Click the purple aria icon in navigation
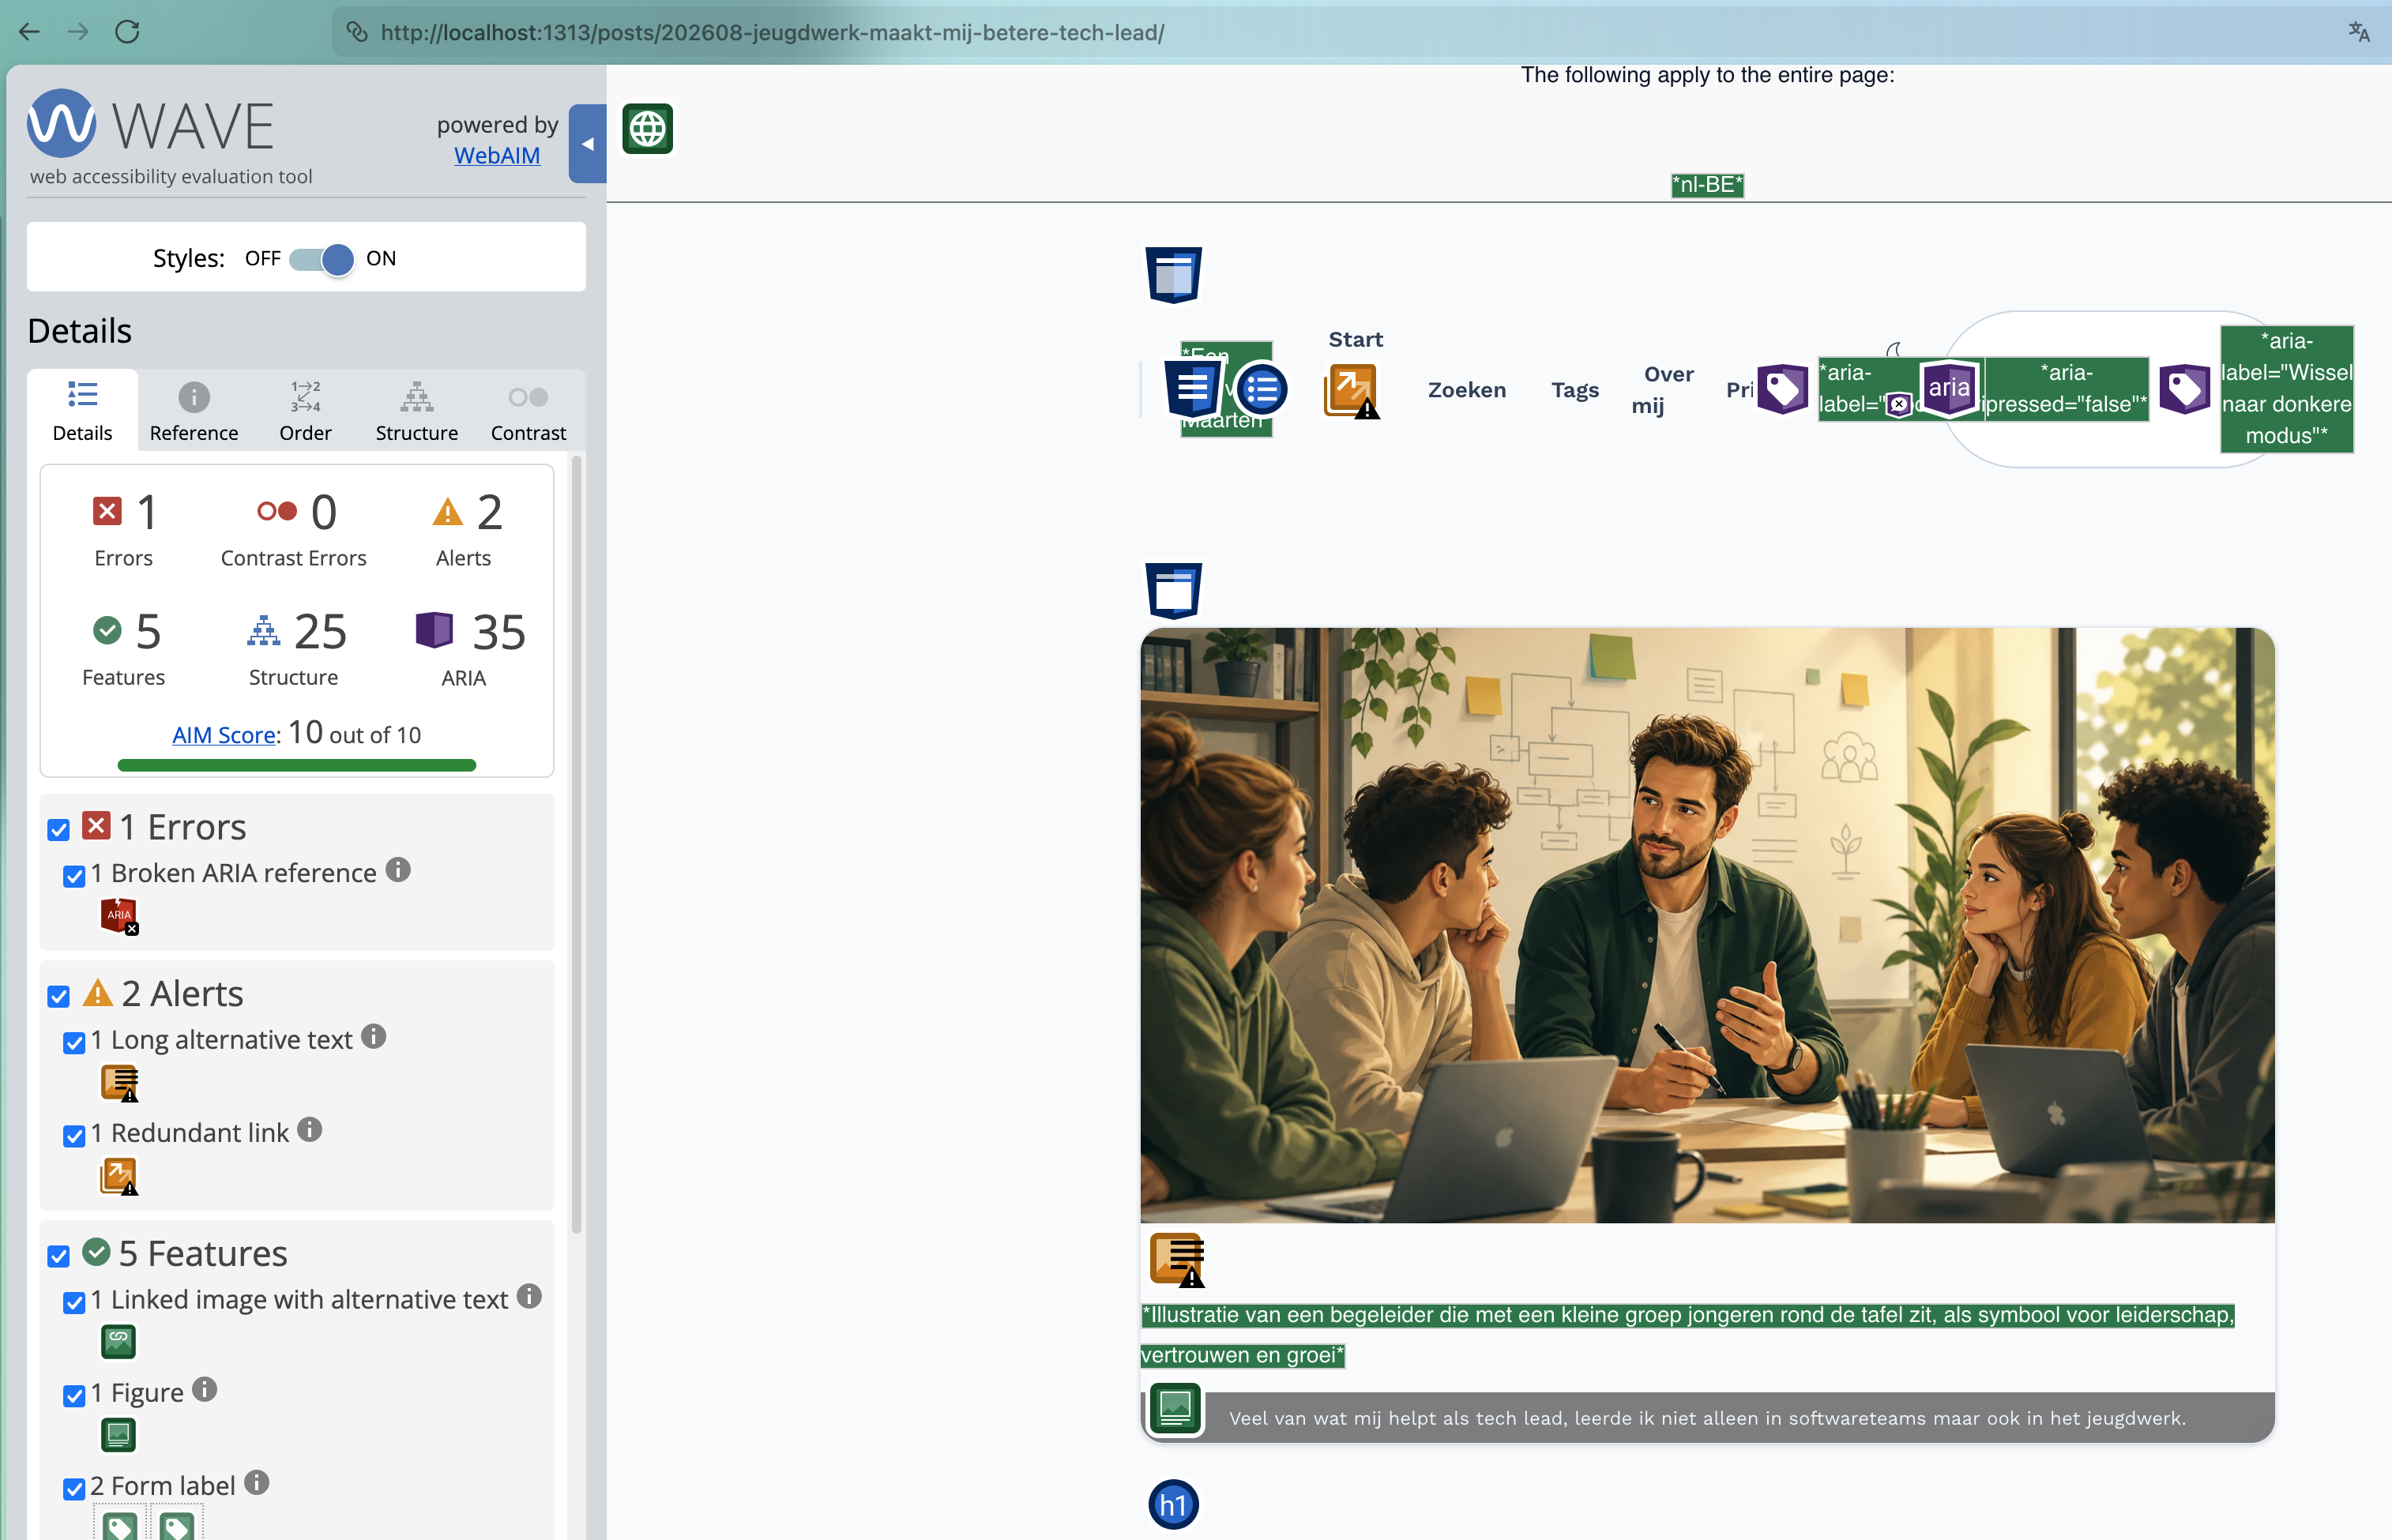This screenshot has width=2392, height=1540. click(1948, 388)
